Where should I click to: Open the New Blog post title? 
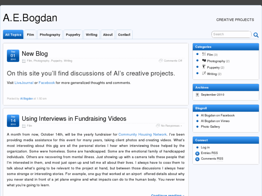point(35,54)
